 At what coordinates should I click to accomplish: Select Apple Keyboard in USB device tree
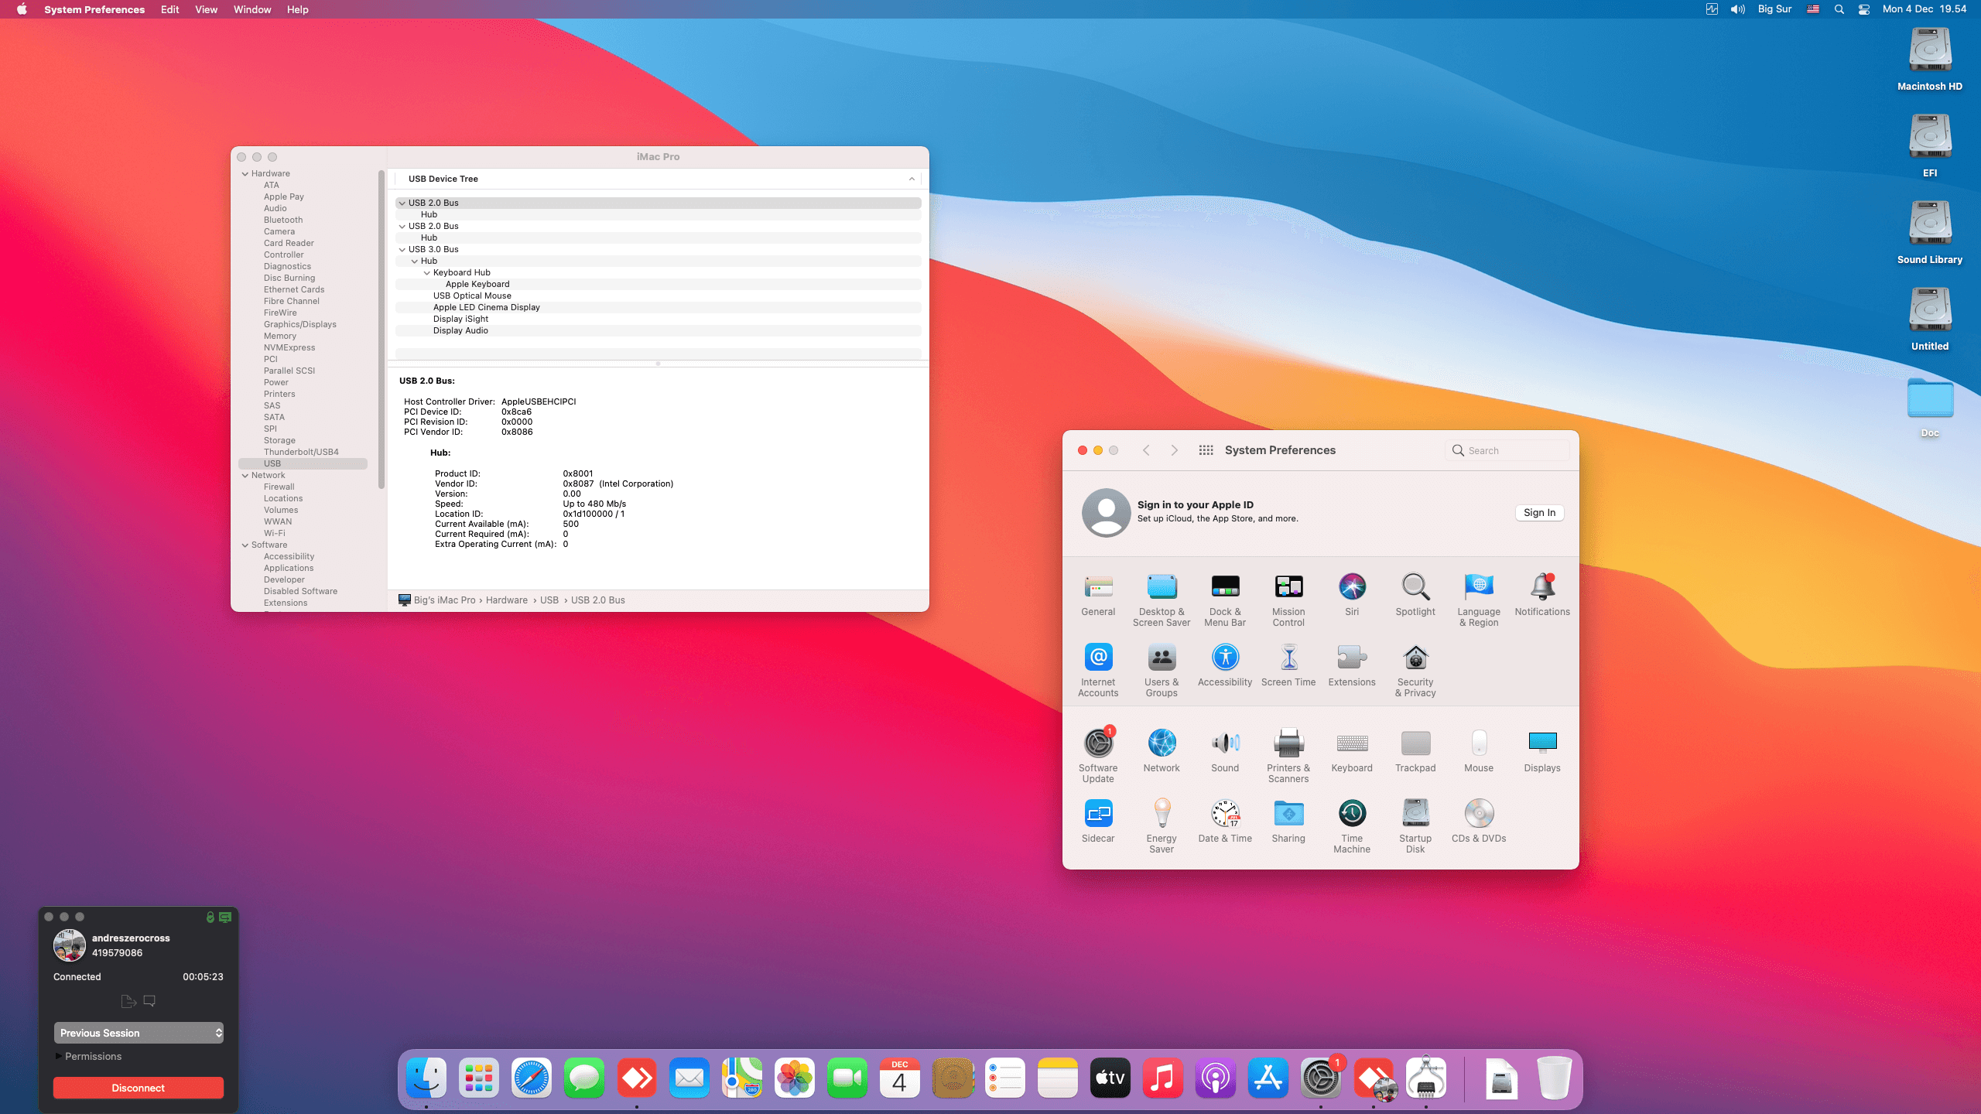477,284
